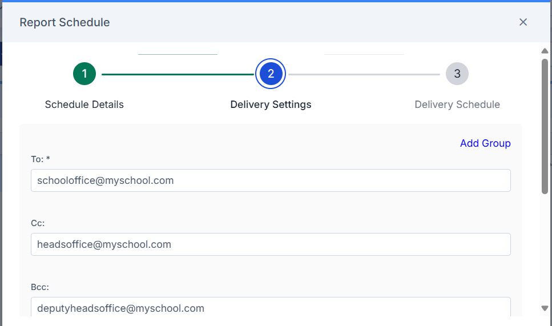This screenshot has height=326, width=552.
Task: Click the "Cc:" field label
Action: pos(38,223)
